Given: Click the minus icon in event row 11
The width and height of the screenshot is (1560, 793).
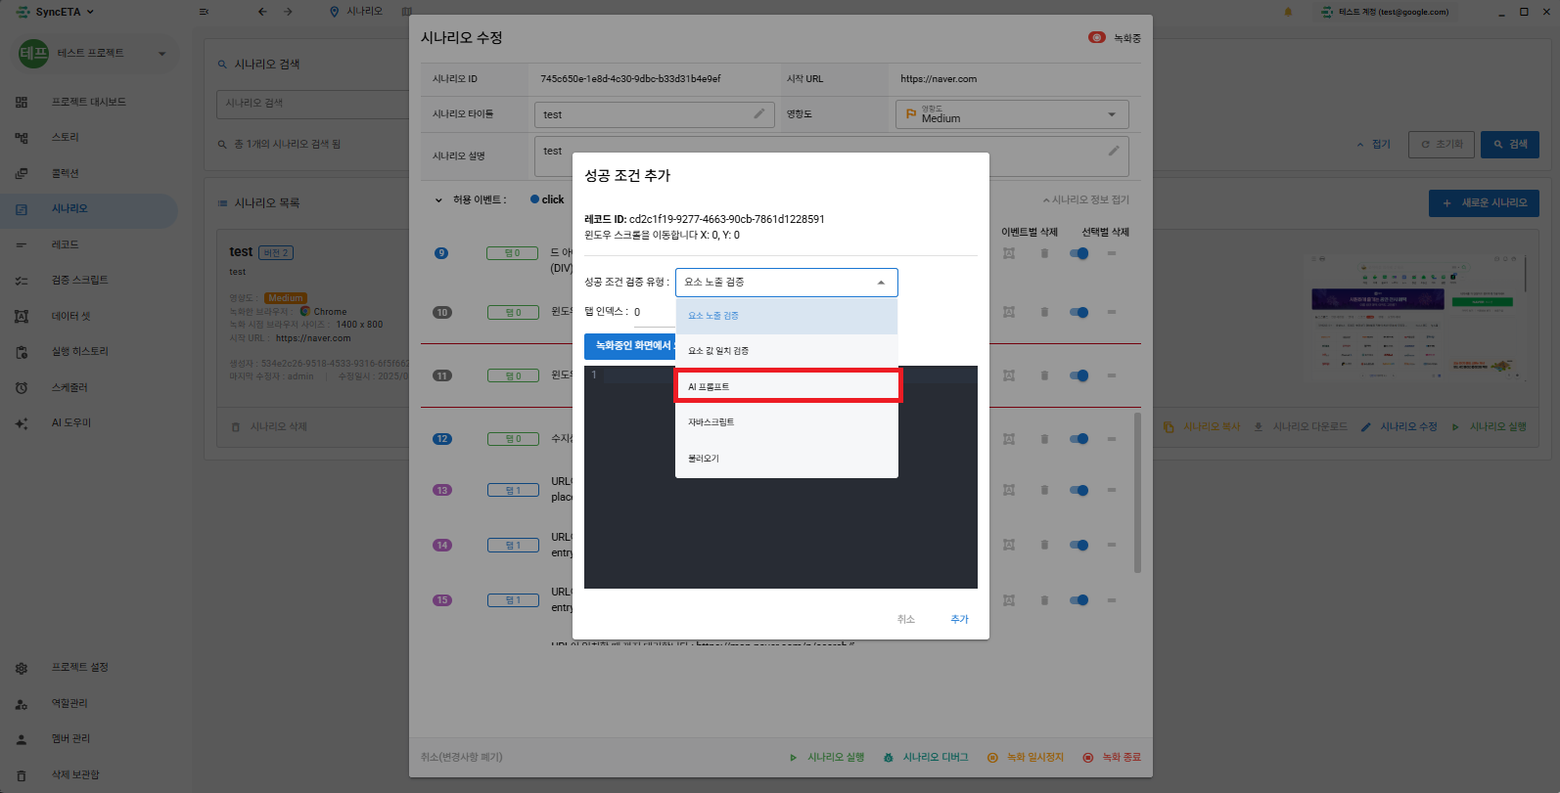Looking at the screenshot, I should pyautogui.click(x=1112, y=375).
